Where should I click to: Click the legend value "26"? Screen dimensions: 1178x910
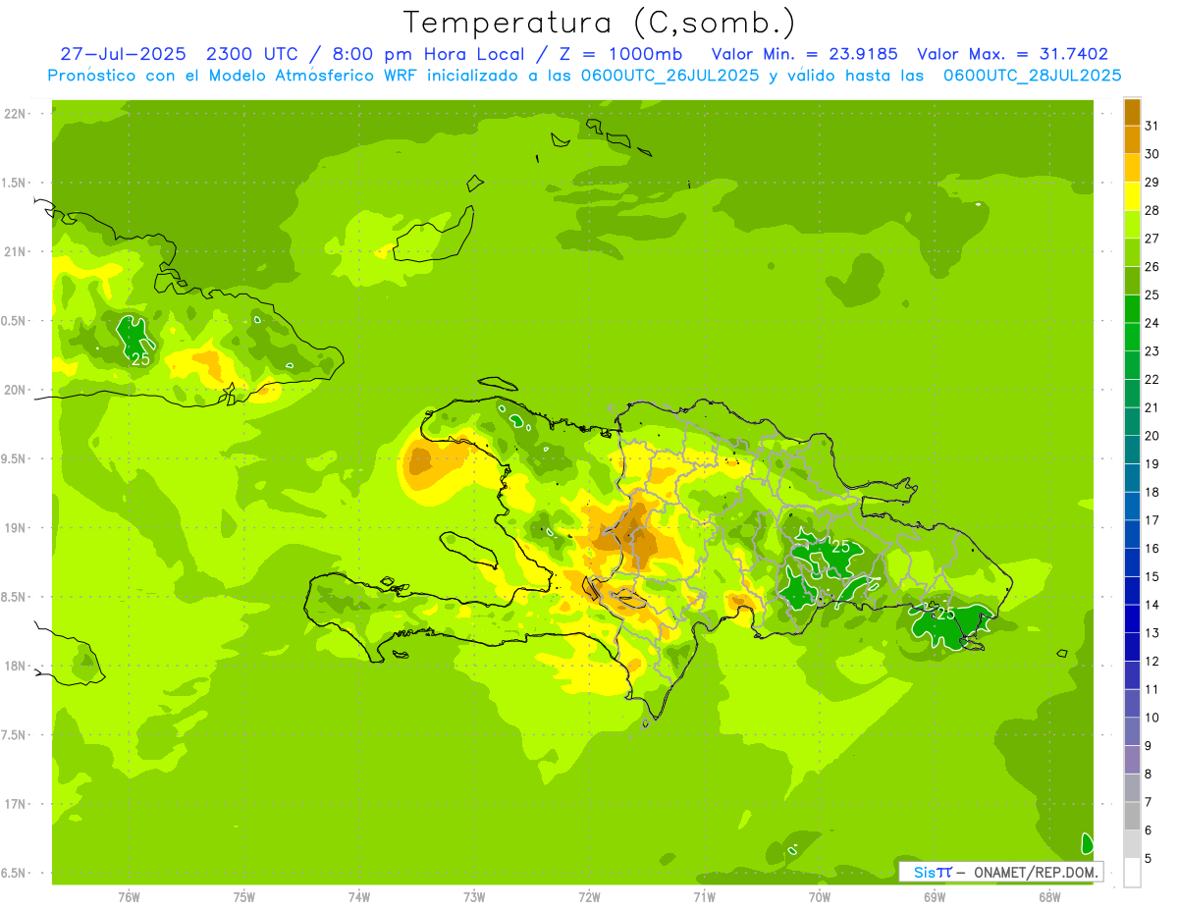point(1151,267)
